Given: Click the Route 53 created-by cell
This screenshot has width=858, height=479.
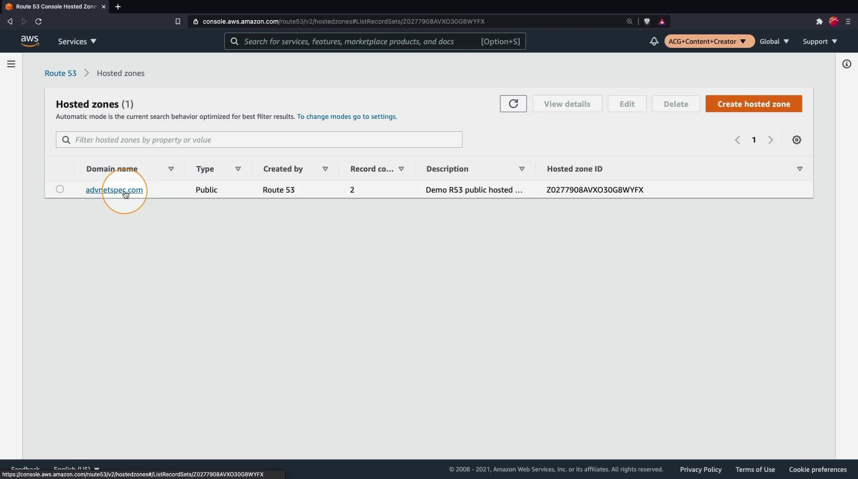Looking at the screenshot, I should [x=278, y=190].
